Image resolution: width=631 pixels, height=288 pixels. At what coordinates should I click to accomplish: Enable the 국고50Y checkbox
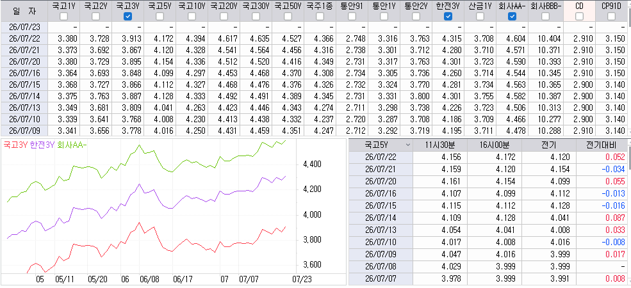coord(288,16)
